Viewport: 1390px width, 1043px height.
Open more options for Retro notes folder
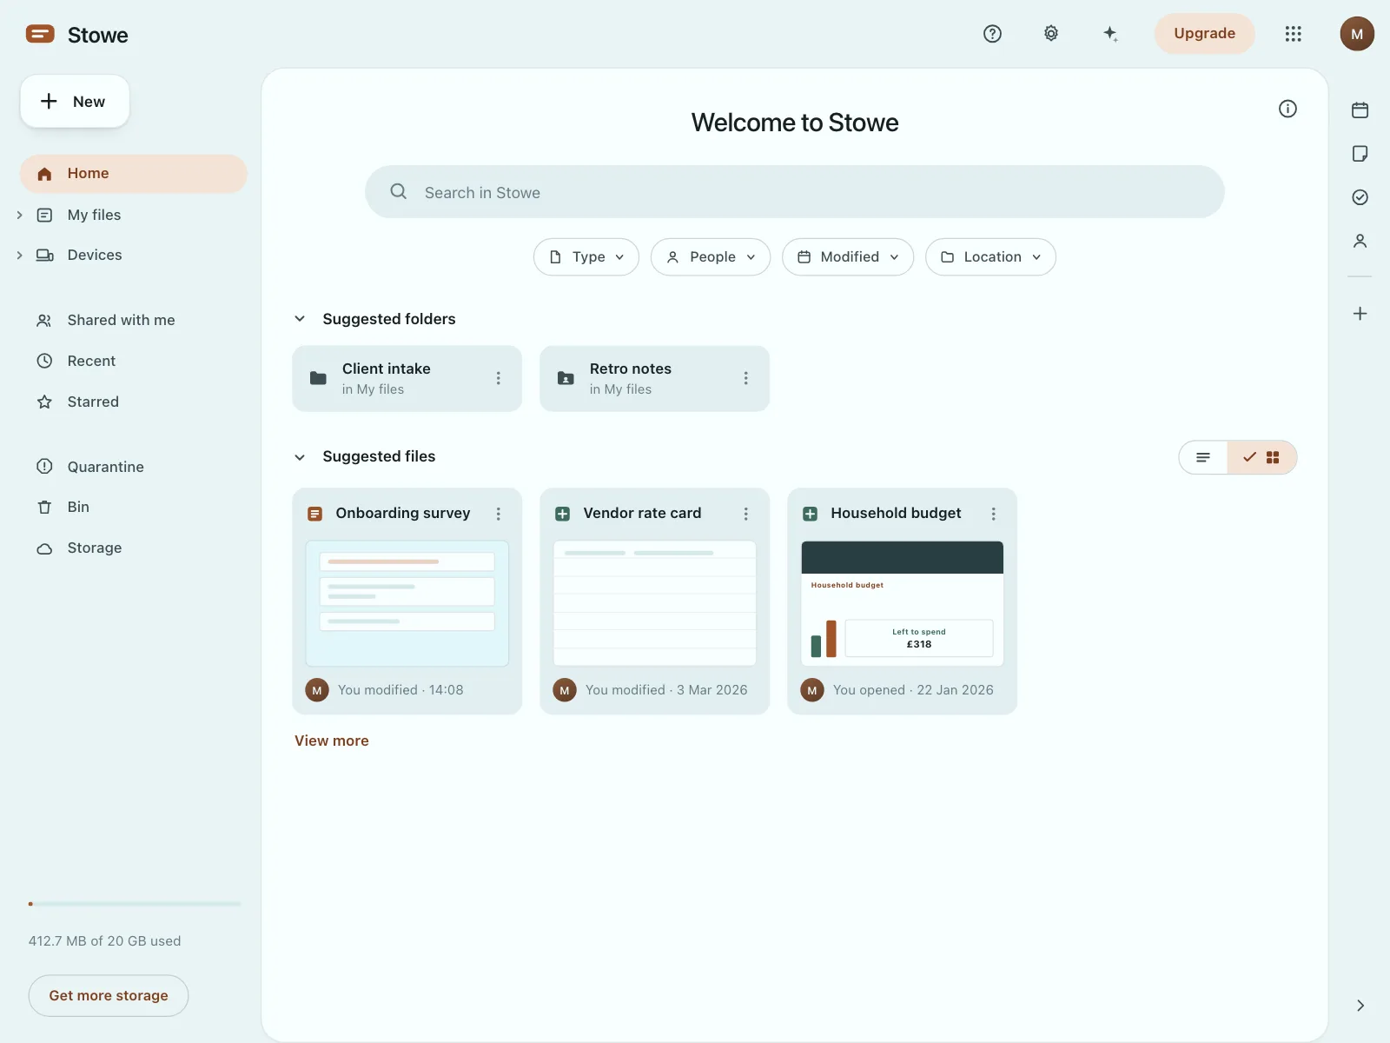pos(746,378)
